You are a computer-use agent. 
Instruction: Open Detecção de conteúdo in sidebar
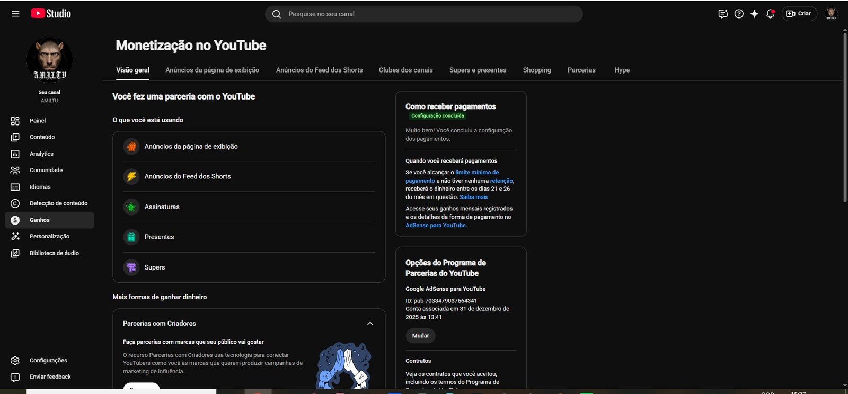click(x=59, y=203)
